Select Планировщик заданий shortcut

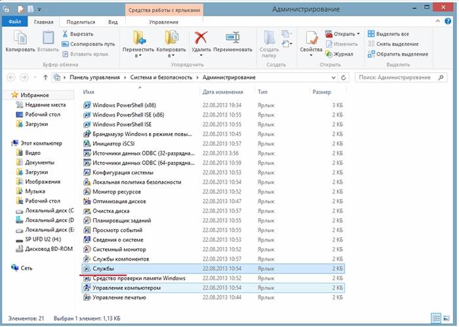213,221
